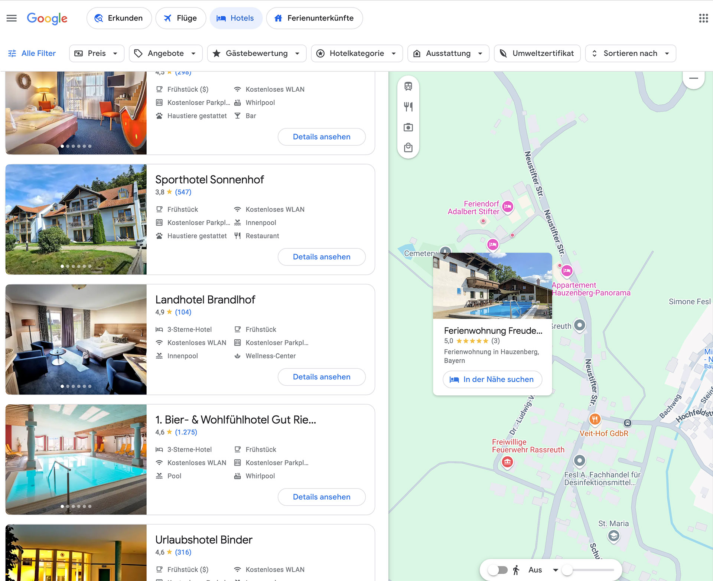Show public transit layer on map

(408, 86)
